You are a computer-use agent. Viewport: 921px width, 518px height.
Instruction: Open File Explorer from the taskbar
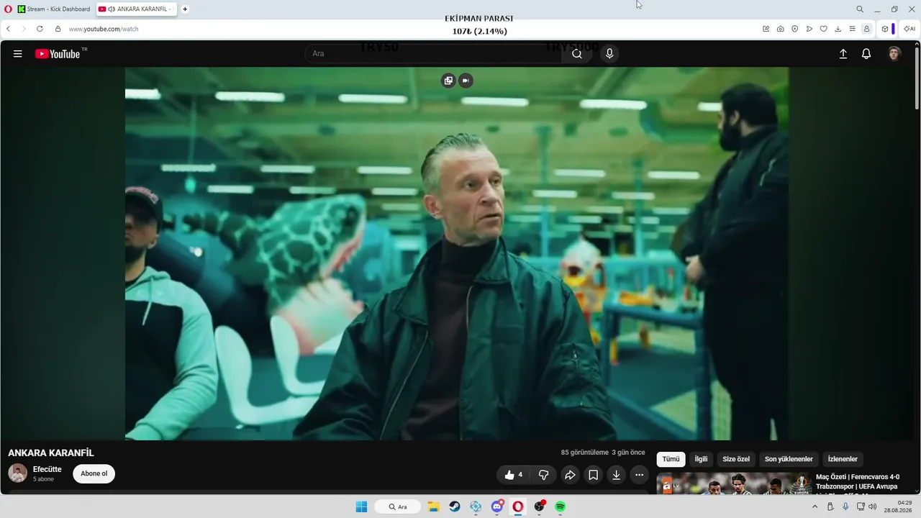pos(433,506)
